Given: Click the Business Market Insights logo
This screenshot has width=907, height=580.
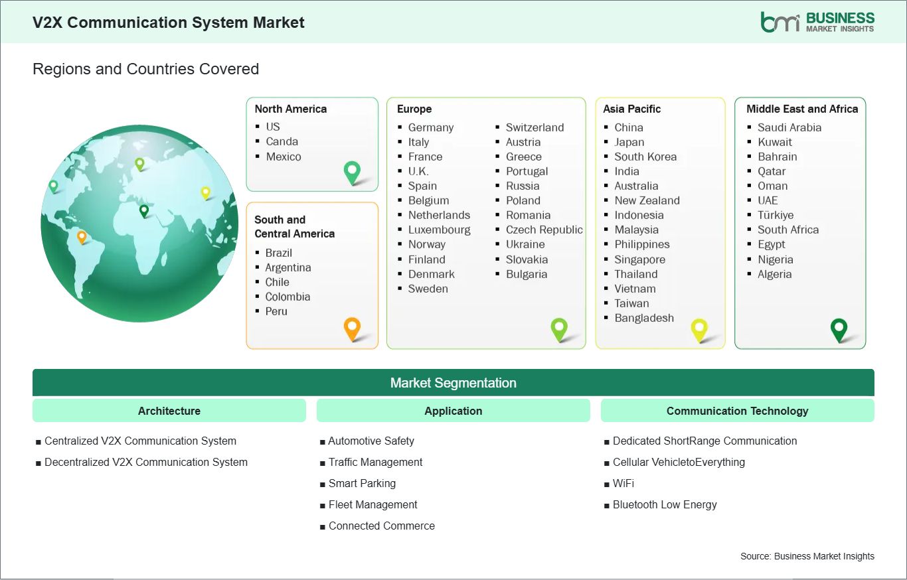Looking at the screenshot, I should pos(817,22).
